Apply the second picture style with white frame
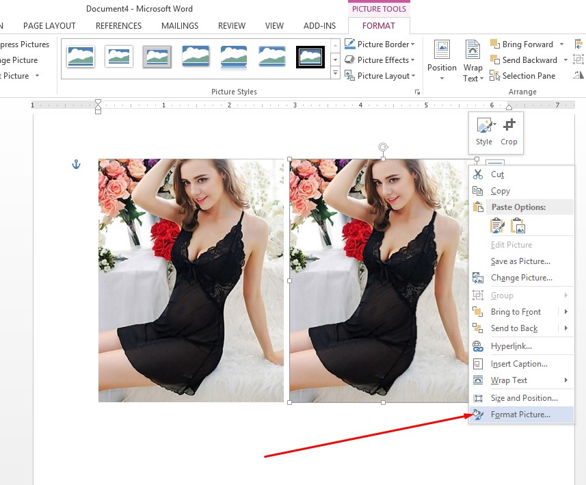The image size is (586, 485). point(119,57)
